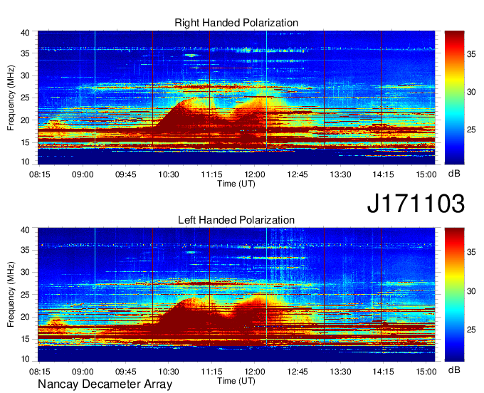The width and height of the screenshot is (484, 393).
Task: Click the 30 dB tick on Right Handed colorbar
Action: click(x=471, y=92)
